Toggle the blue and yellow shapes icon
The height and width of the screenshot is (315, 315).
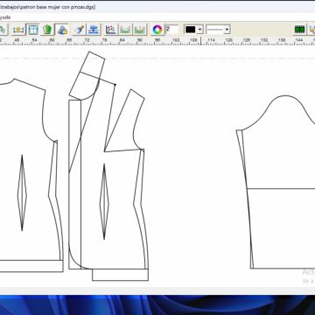pos(62,30)
